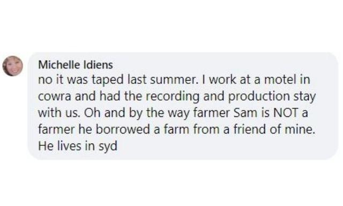This screenshot has height=206, width=343.
Task: Click the word 'taped' in the comment
Action: [108, 80]
